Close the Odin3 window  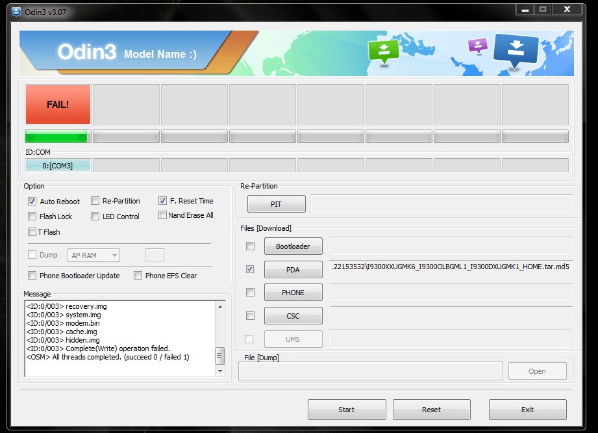[x=567, y=10]
